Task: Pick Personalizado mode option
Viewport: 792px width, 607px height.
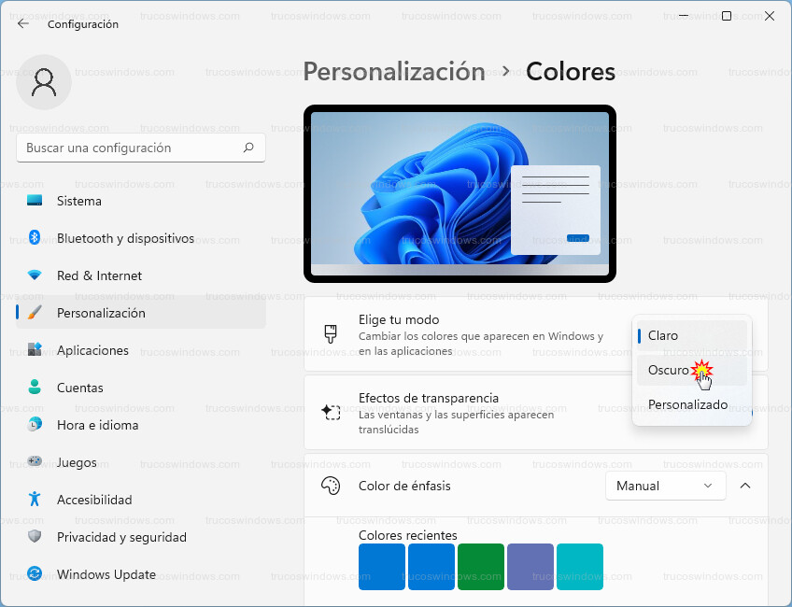Action: pyautogui.click(x=687, y=405)
